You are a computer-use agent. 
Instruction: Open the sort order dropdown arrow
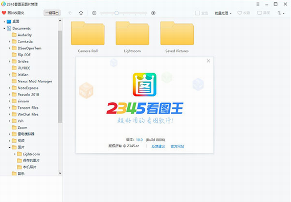[284, 13]
